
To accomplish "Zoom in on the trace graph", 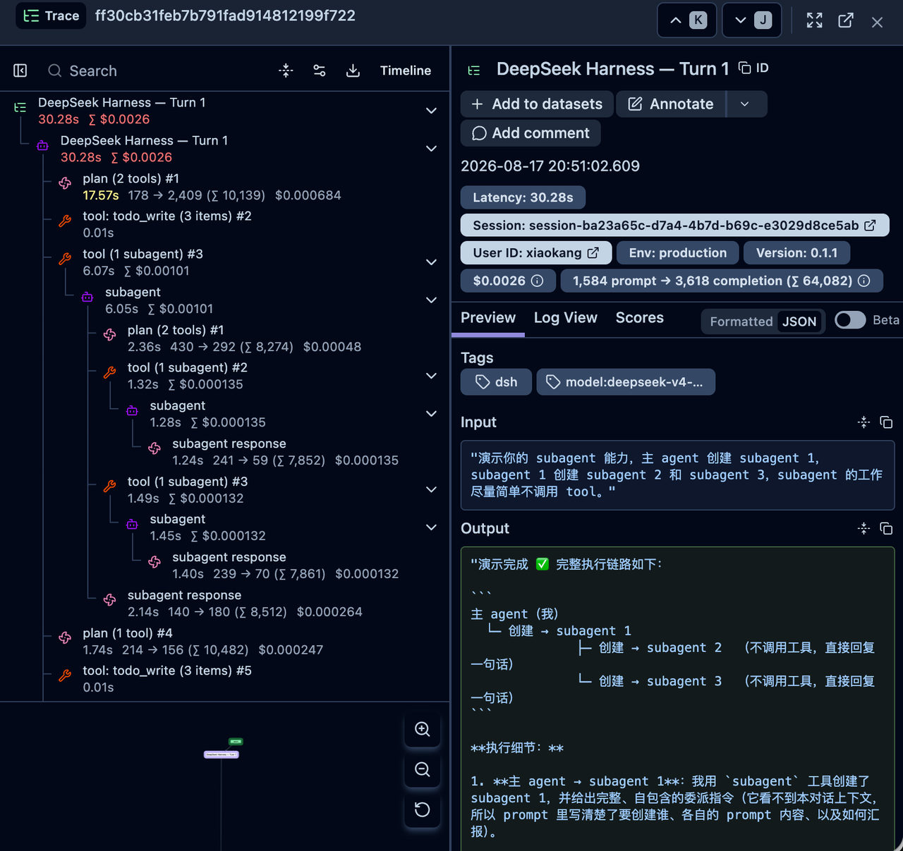I will [423, 729].
